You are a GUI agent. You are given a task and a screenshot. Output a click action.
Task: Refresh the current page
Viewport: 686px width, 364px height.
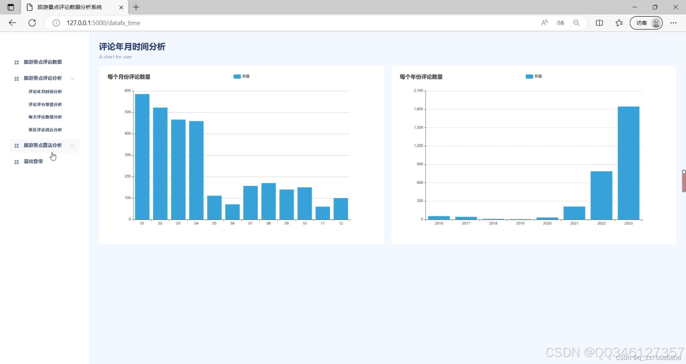32,23
